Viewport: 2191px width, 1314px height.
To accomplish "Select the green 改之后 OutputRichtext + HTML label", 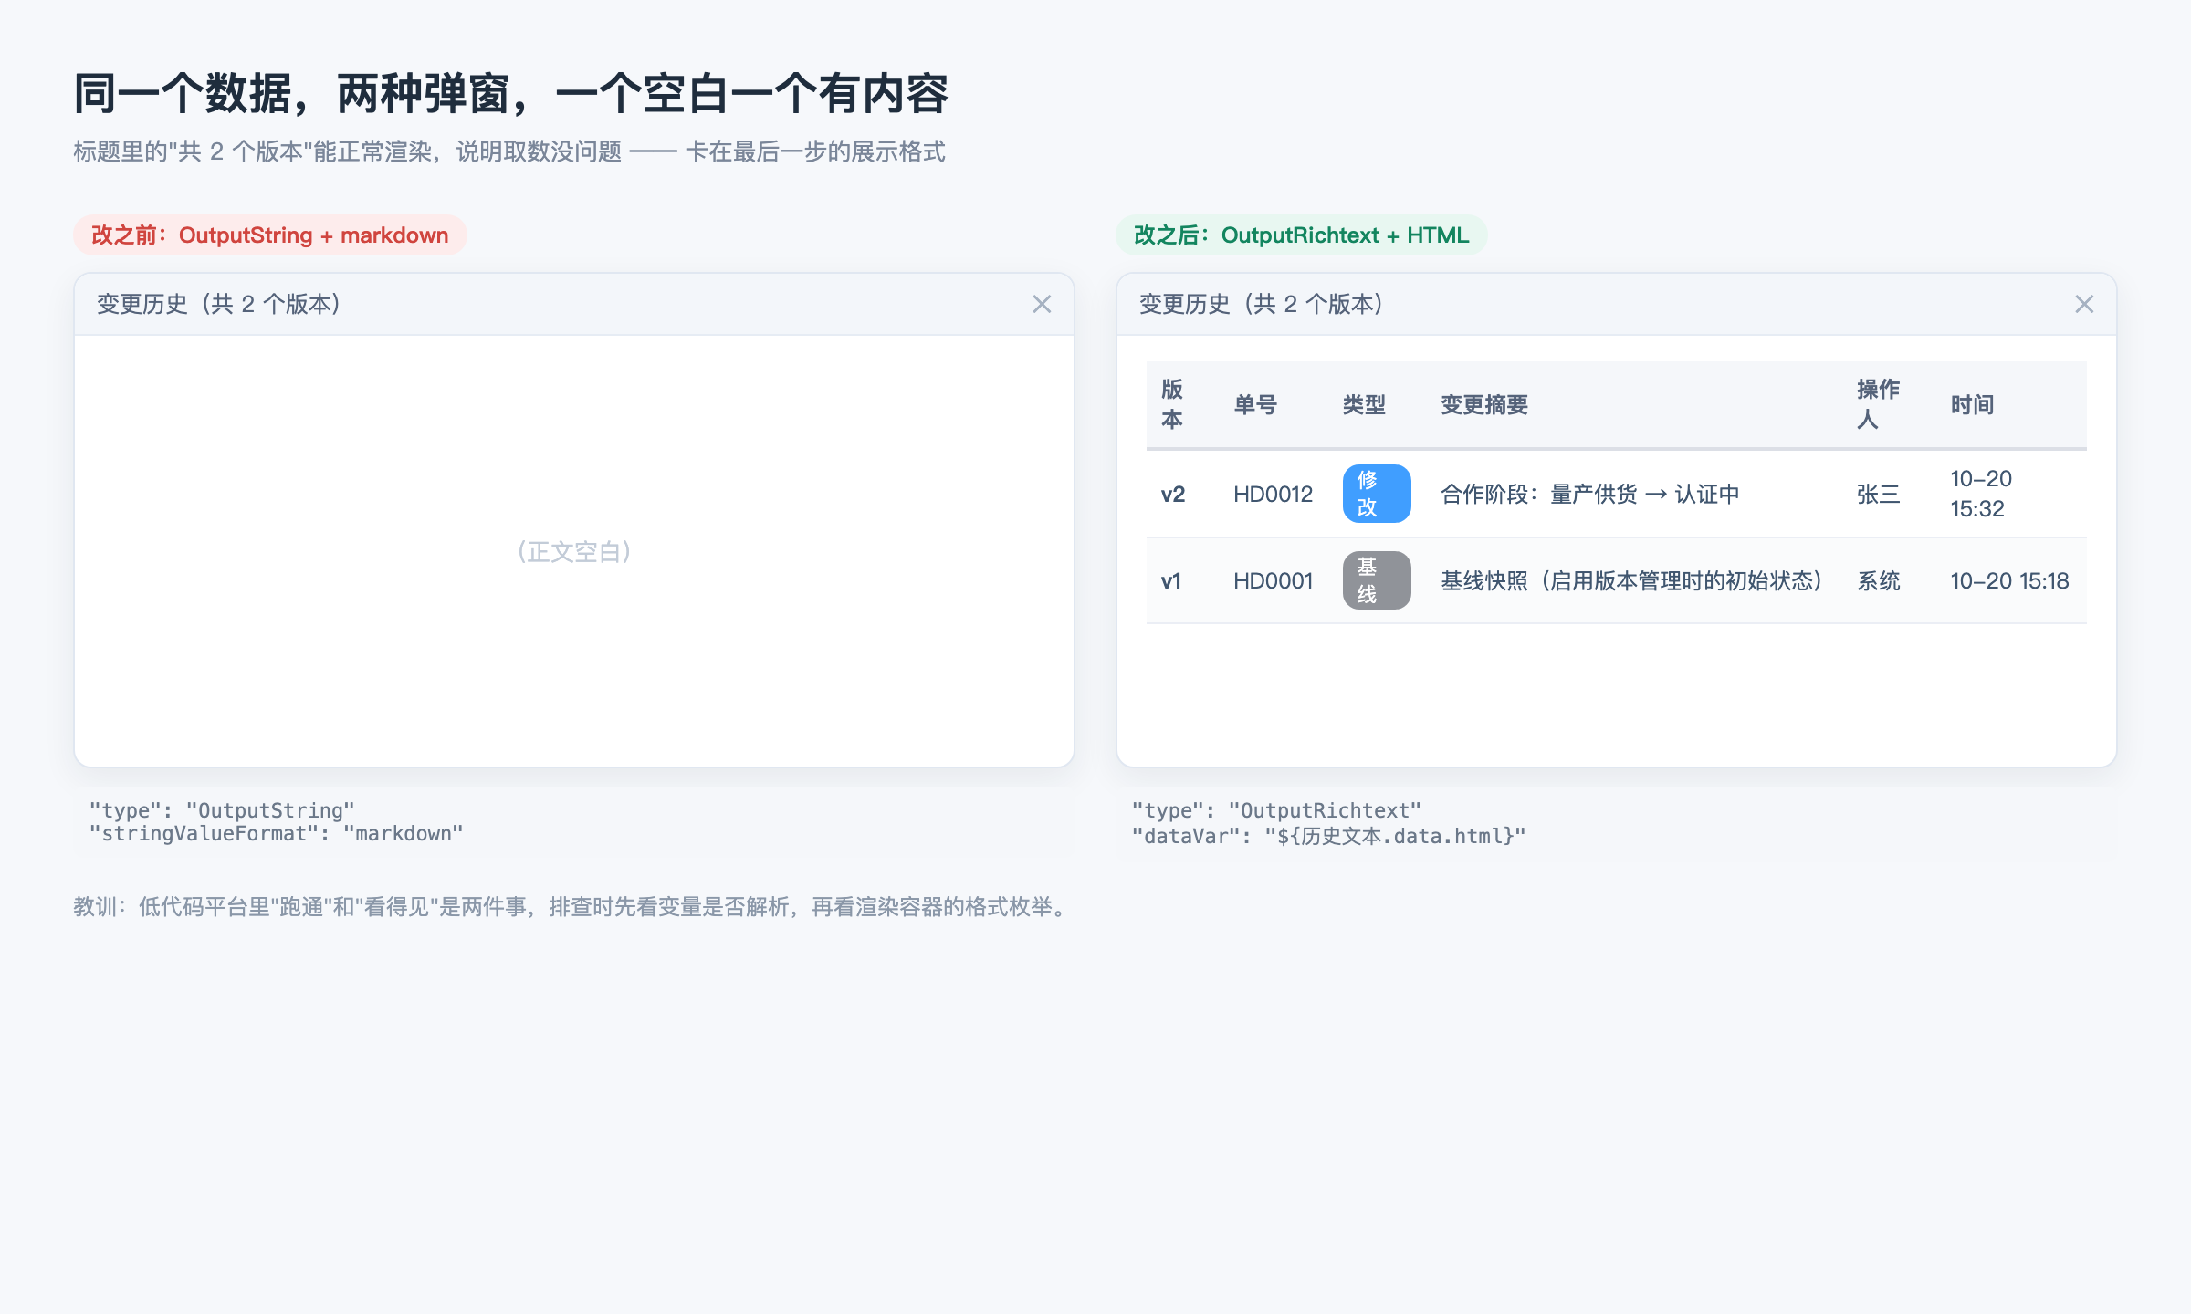I will [1302, 235].
